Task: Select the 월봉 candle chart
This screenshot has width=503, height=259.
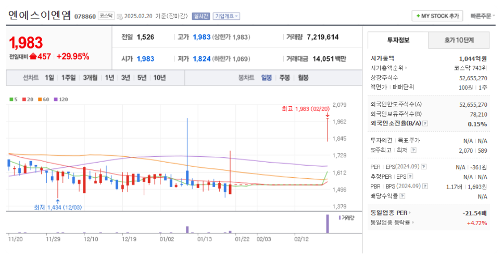Action: (x=303, y=78)
